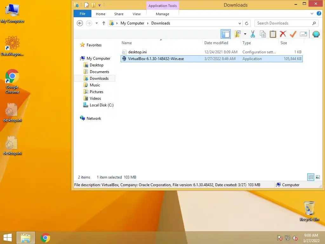Click the red X Delete icon
This screenshot has width=325, height=244.
pyautogui.click(x=283, y=34)
